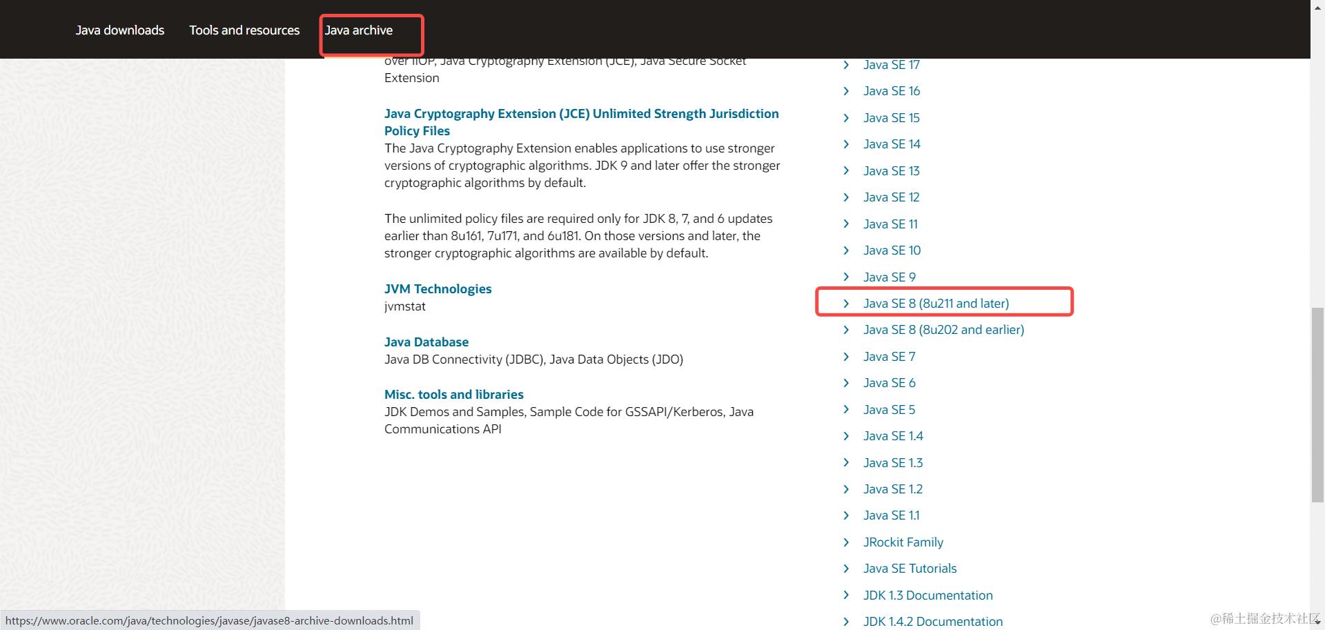
Task: Click chevron arrow beside Java SE 16
Action: click(x=846, y=91)
